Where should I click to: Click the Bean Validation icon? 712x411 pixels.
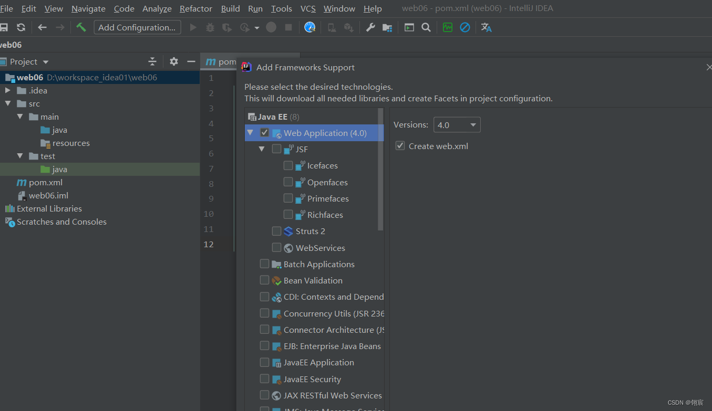(x=277, y=281)
